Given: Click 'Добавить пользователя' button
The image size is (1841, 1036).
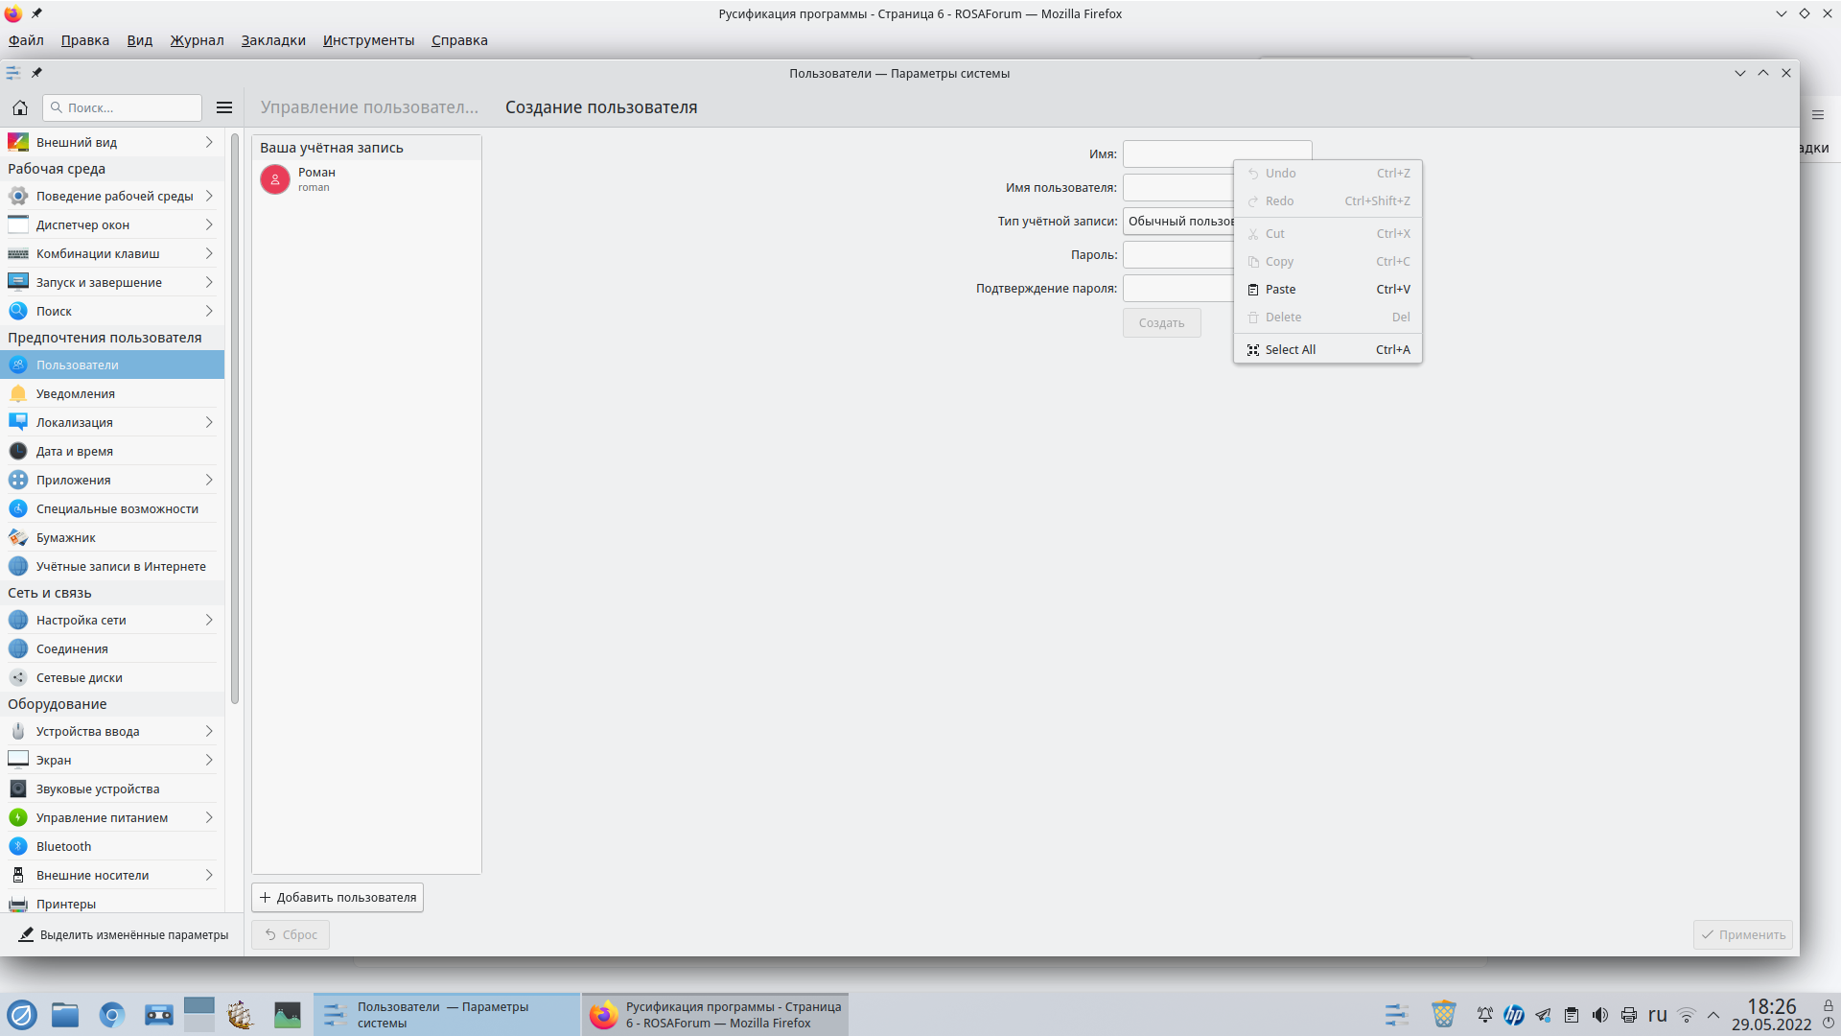Looking at the screenshot, I should pos(338,898).
